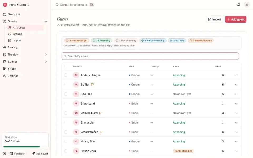Image resolution: width=253 pixels, height=158 pixels.
Task: Open more options for Emma Lie
Action: pyautogui.click(x=236, y=122)
